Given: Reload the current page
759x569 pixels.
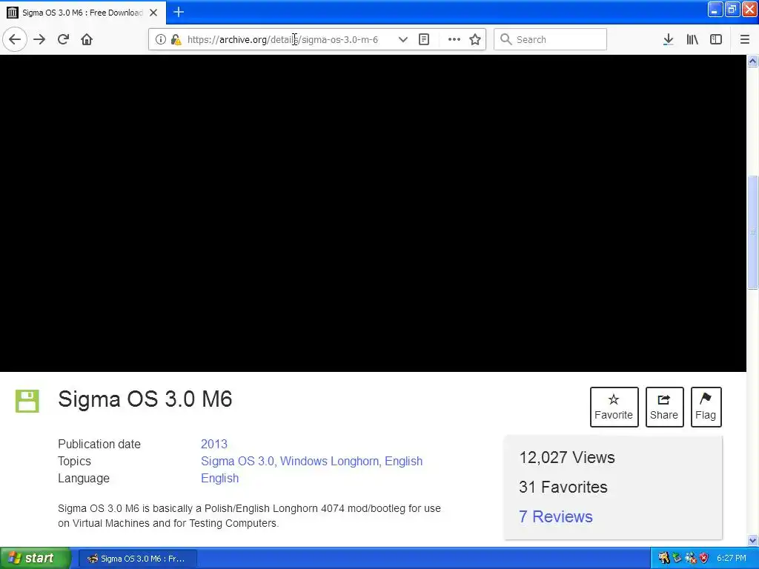Looking at the screenshot, I should click(x=64, y=39).
